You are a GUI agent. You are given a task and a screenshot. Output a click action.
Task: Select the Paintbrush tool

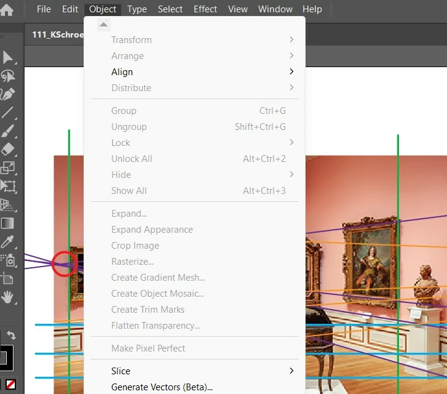click(8, 131)
